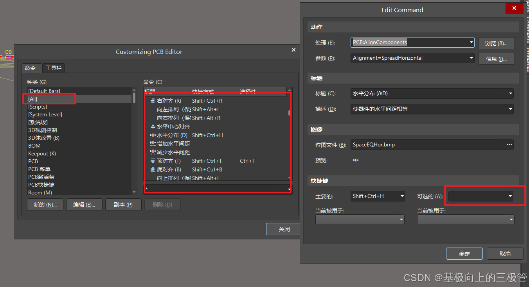Select Keepout (K) in category list
This screenshot has width=529, height=287.
(79, 153)
